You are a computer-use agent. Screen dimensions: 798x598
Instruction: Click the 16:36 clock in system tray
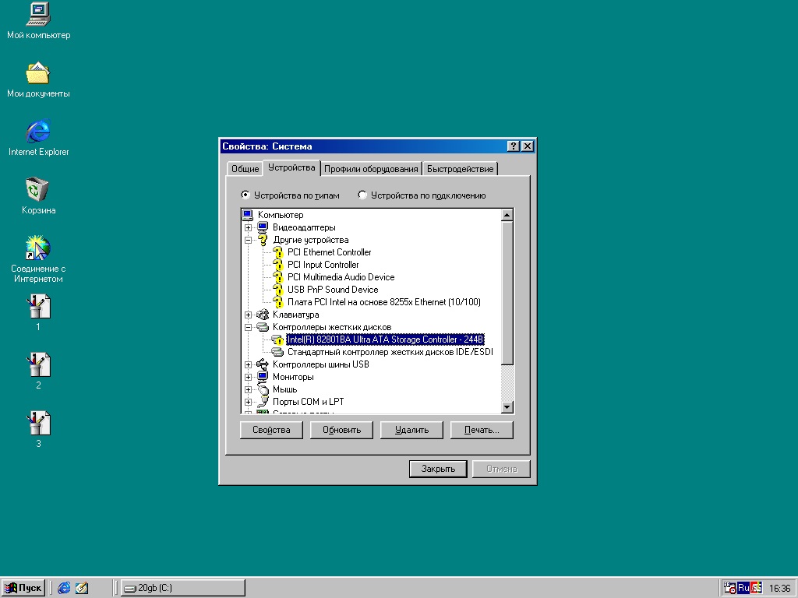(x=779, y=589)
